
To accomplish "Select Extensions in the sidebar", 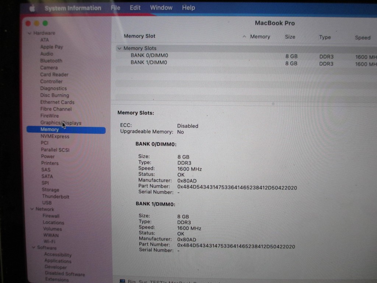I will [x=57, y=279].
